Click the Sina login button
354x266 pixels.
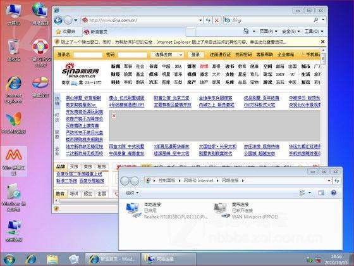(x=195, y=54)
